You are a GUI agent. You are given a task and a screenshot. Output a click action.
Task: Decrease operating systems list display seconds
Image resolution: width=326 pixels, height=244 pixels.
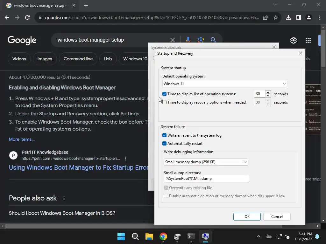(x=268, y=96)
